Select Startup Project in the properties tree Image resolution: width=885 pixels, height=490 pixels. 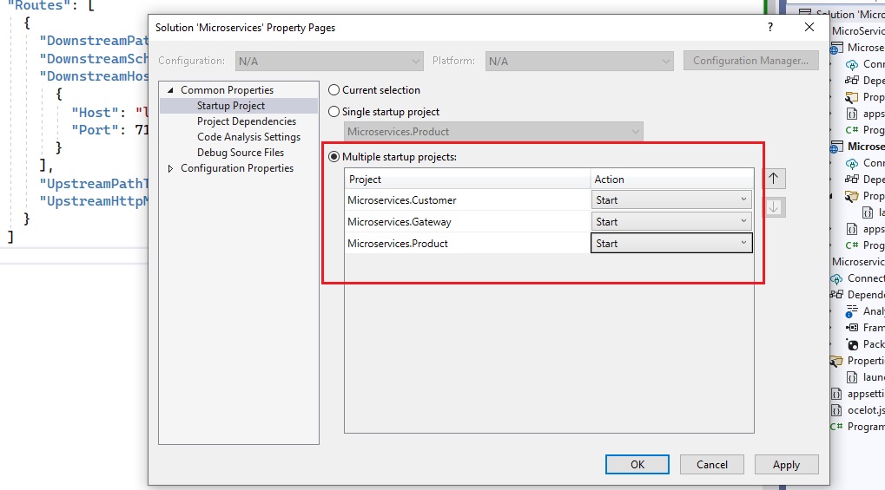point(231,106)
